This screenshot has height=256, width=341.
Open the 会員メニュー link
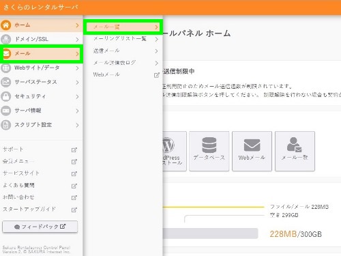pos(18,161)
